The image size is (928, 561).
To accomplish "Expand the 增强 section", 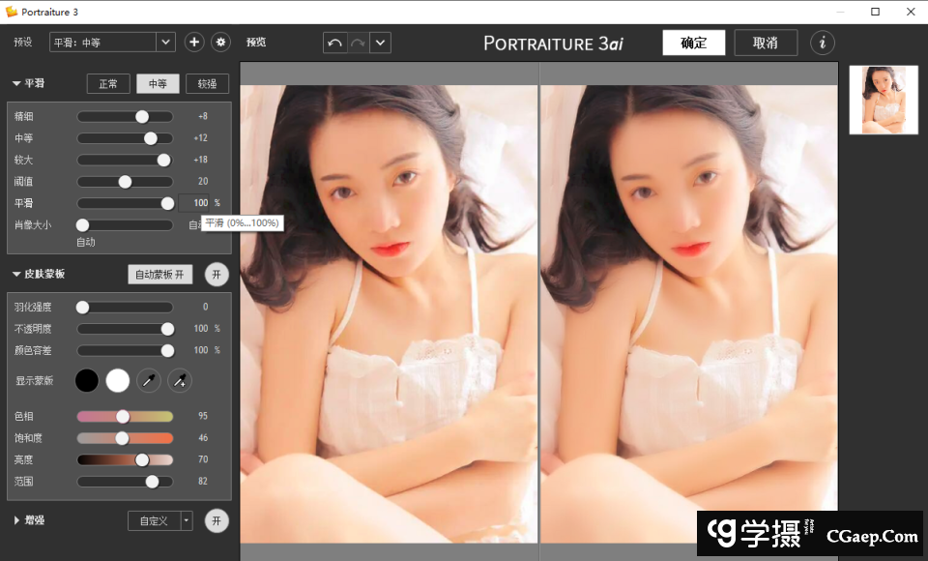I will point(16,520).
